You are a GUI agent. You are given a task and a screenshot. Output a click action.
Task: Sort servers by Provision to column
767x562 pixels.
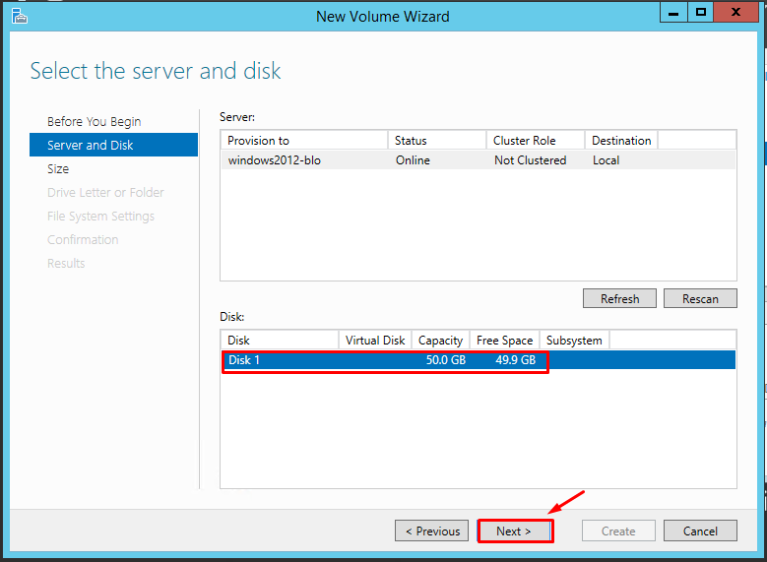(x=304, y=141)
